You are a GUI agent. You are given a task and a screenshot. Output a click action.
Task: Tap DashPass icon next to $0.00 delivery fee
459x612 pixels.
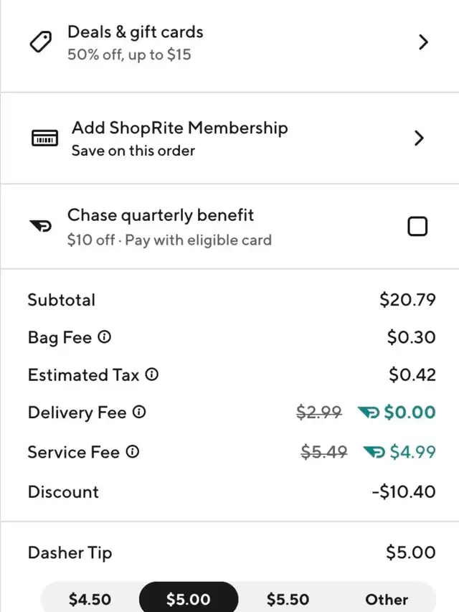point(369,413)
